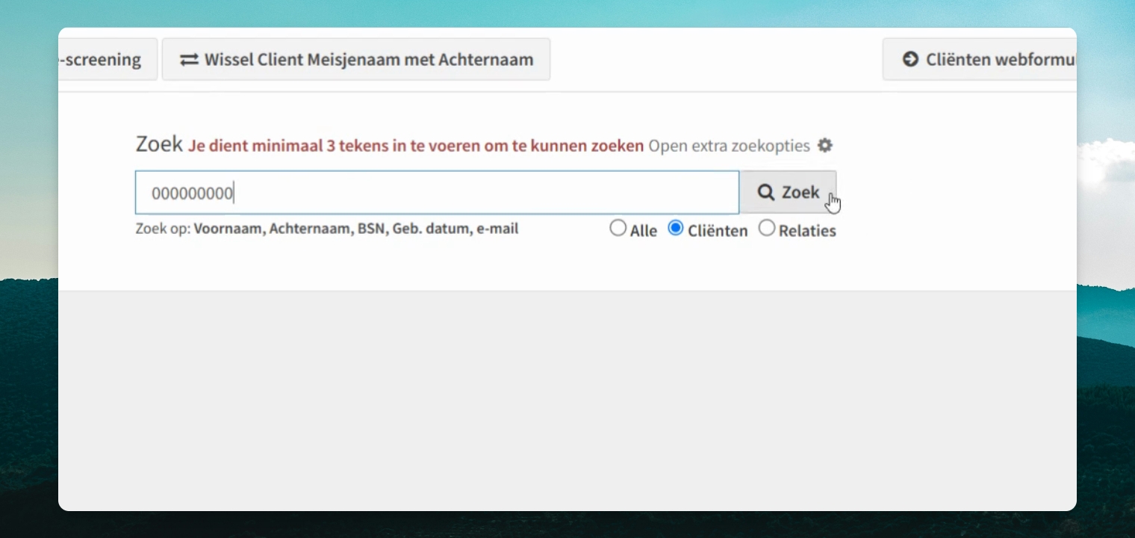Click the Alle label text
Viewport: 1135px width, 538px height.
point(644,231)
